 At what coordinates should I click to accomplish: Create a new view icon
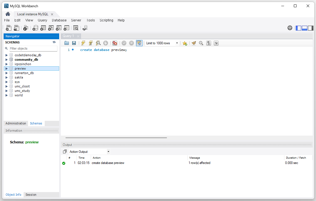51,28
